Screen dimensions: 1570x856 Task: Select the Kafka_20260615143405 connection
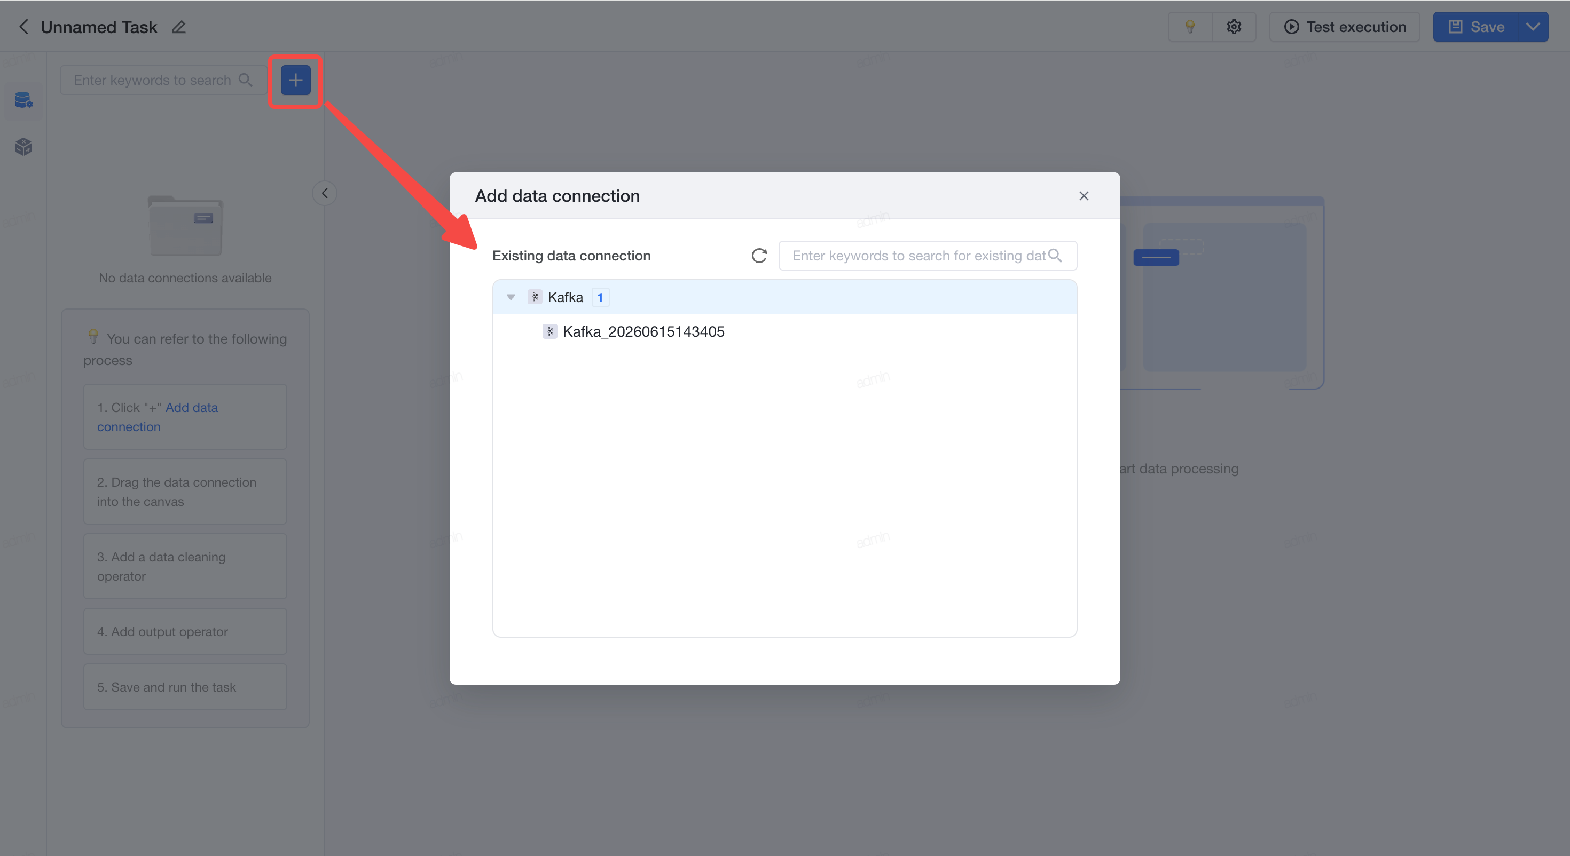pos(643,331)
